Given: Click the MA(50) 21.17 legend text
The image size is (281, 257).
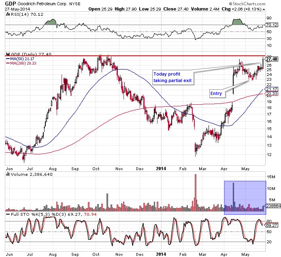Looking at the screenshot, I should (x=22, y=59).
